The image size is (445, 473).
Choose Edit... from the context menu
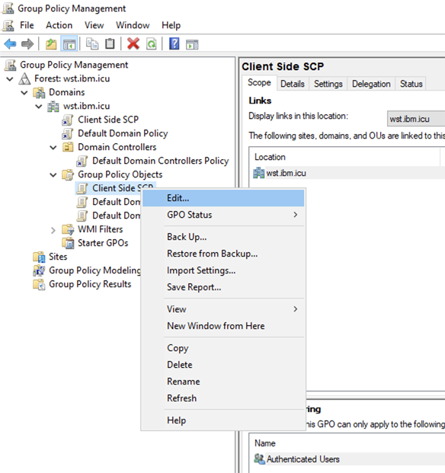pyautogui.click(x=223, y=198)
